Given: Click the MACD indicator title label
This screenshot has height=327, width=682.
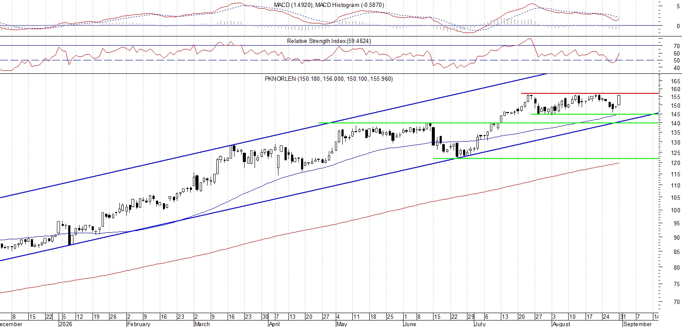Looking at the screenshot, I should (x=329, y=5).
